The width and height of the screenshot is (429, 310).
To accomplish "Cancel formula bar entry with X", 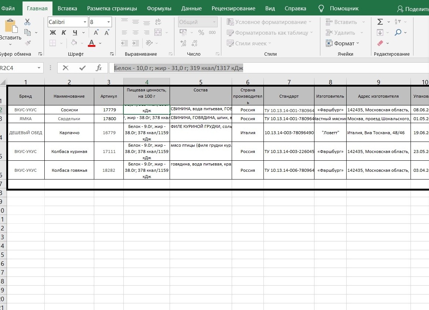I will click(65, 68).
